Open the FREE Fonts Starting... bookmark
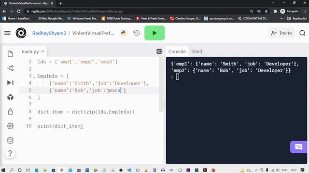 [x=117, y=18]
